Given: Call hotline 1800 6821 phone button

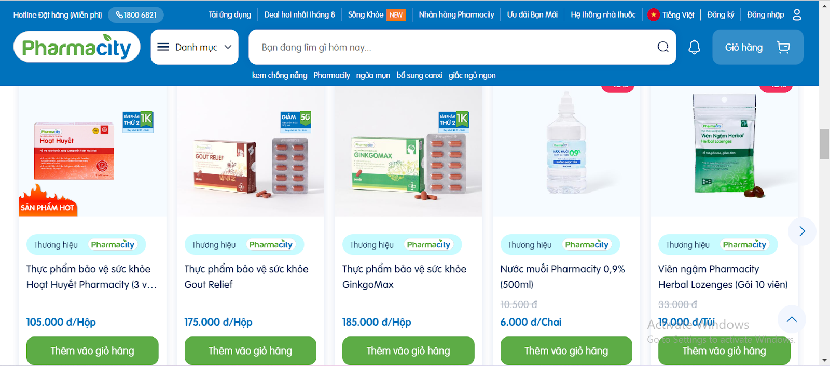Looking at the screenshot, I should click(136, 15).
